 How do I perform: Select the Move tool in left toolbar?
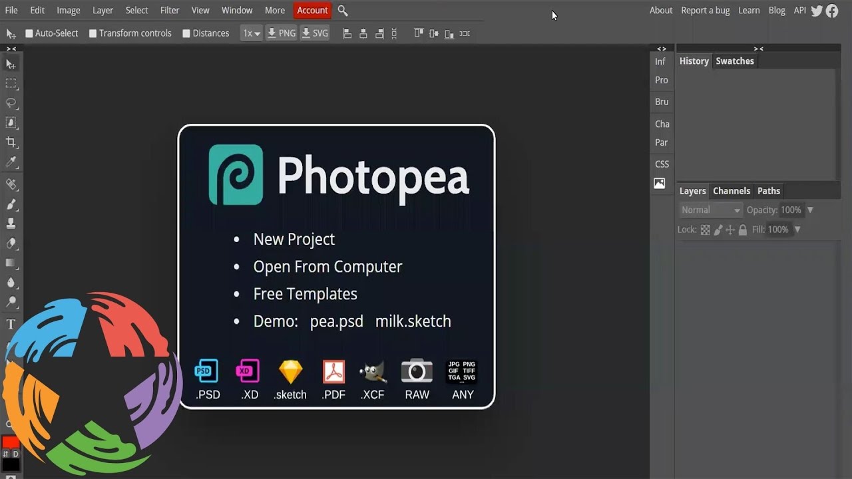[x=11, y=65]
